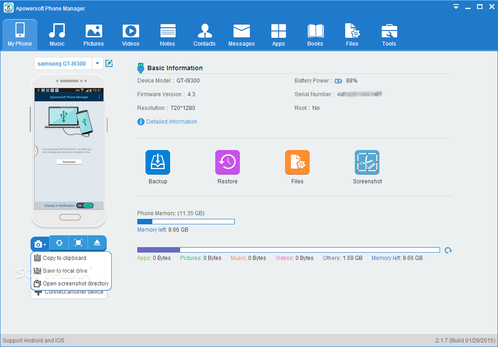The height and width of the screenshot is (347, 498).
Task: Click the 'Videos: 0 Bytes' label
Action: [295, 258]
